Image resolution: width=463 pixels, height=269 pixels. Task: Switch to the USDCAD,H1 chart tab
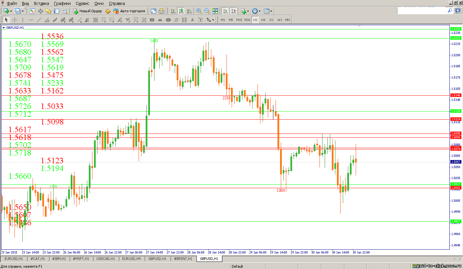pyautogui.click(x=106, y=259)
